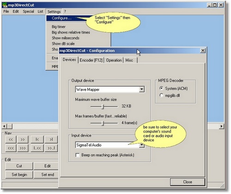The height and width of the screenshot is (194, 231).
Task: Click the >>> fast forward button
Action: pyautogui.click(x=23, y=148)
